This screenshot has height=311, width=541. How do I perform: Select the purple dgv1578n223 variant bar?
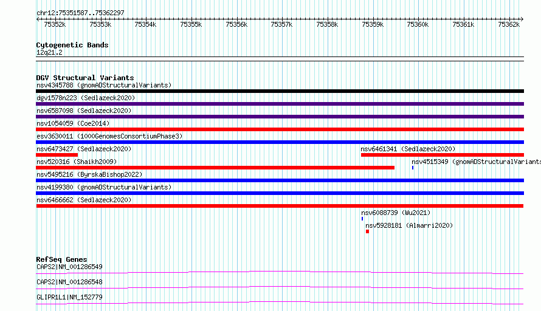pos(280,104)
